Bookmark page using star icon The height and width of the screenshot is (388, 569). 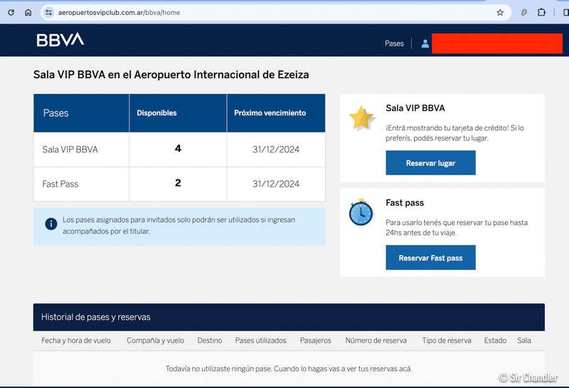click(x=500, y=12)
